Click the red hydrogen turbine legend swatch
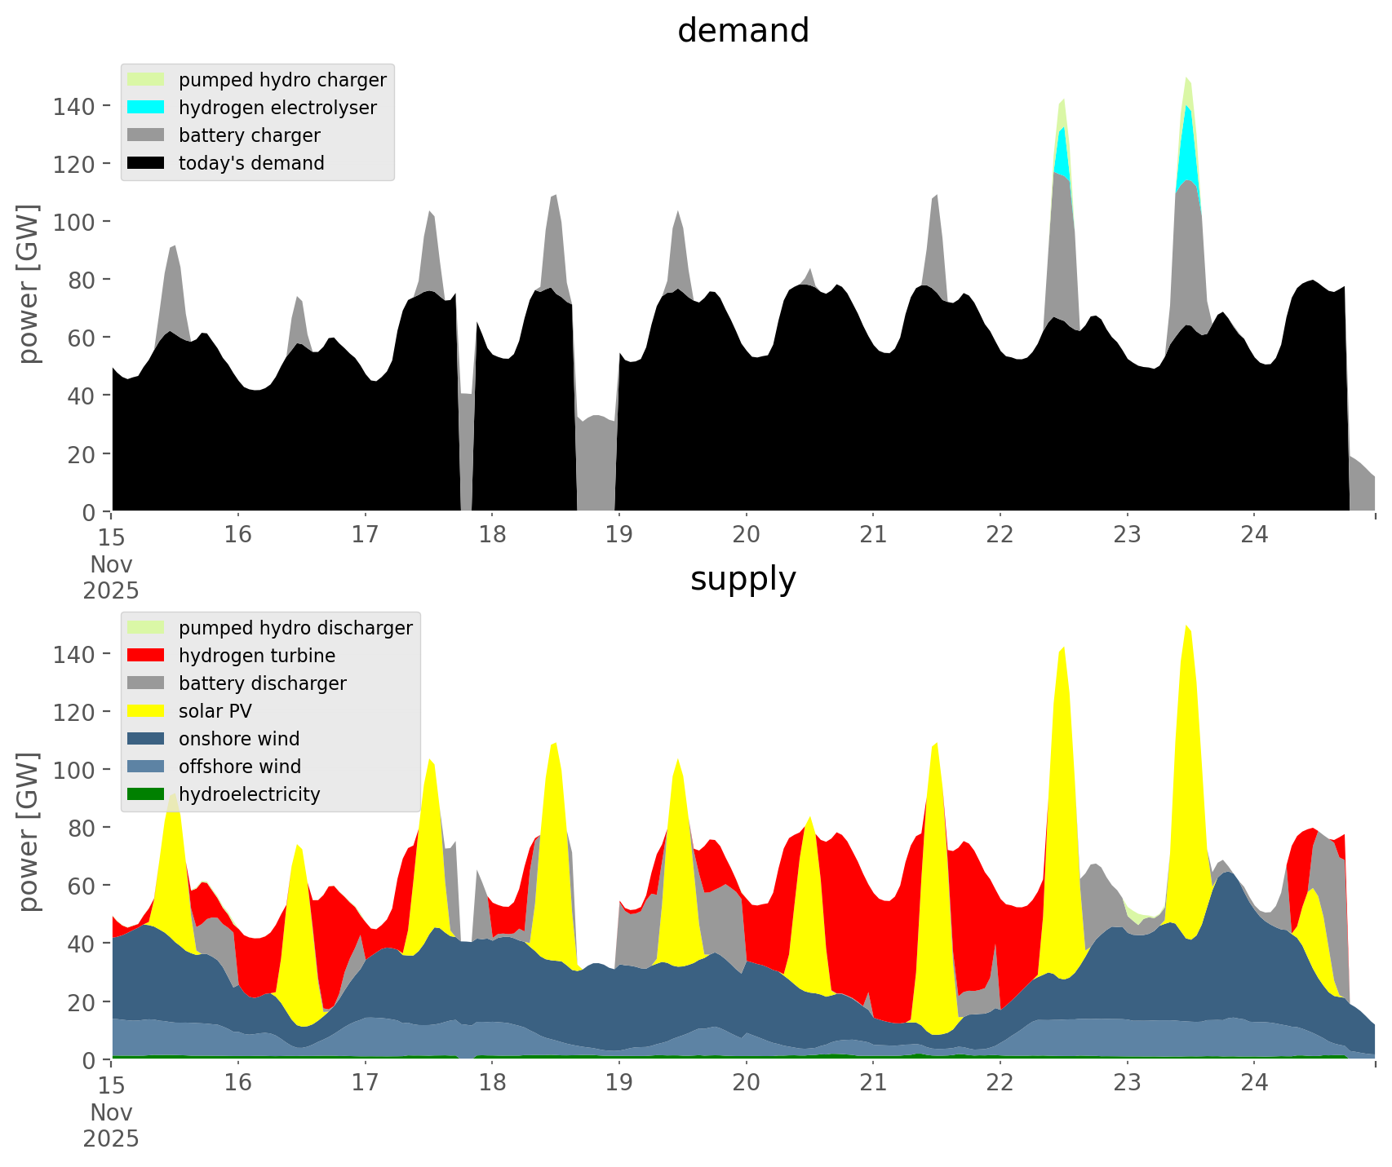The height and width of the screenshot is (1167, 1392). (146, 656)
